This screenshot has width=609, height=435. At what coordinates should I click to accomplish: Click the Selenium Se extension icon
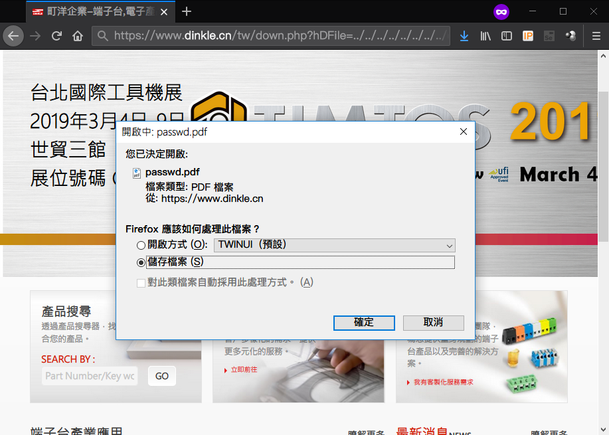click(549, 36)
